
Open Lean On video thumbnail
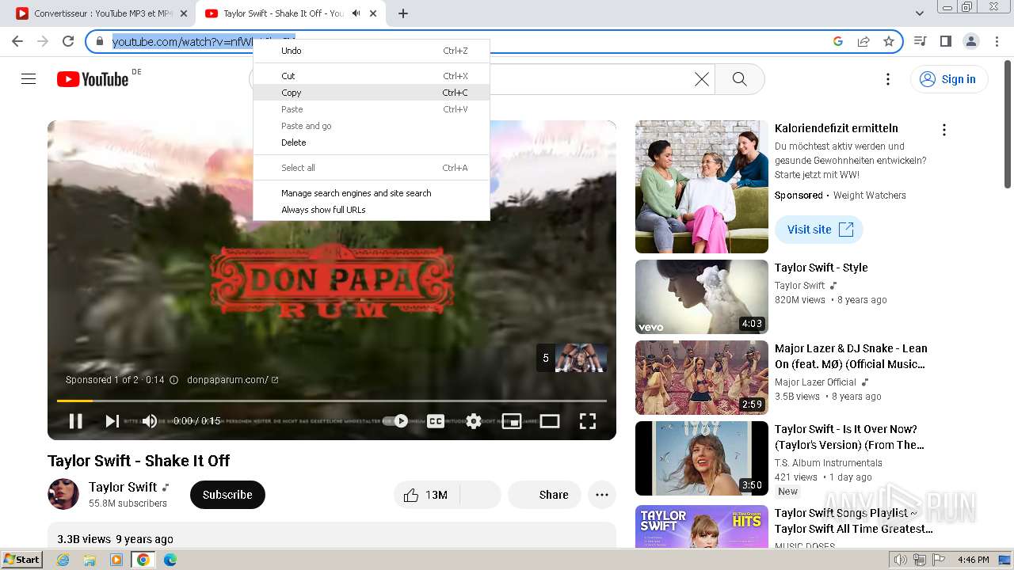pyautogui.click(x=702, y=378)
